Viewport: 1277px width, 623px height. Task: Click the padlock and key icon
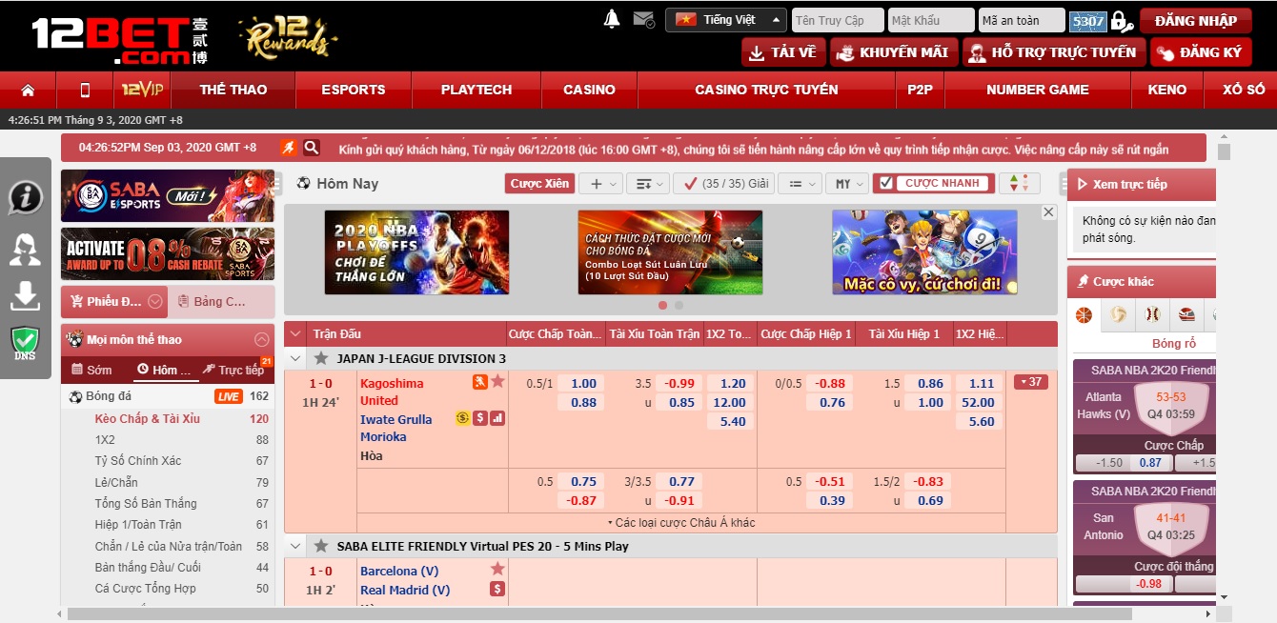coord(1123,20)
